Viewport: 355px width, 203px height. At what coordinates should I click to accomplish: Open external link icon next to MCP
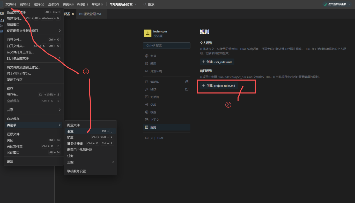point(187,89)
